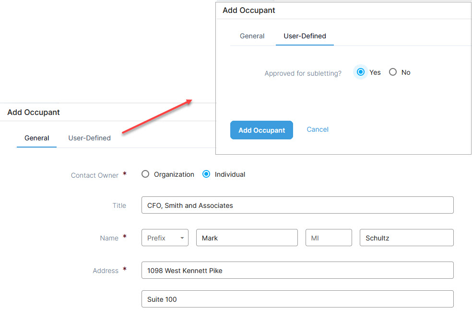The height and width of the screenshot is (319, 472).
Task: Open the User-Defined tab in lower form
Action: 89,138
